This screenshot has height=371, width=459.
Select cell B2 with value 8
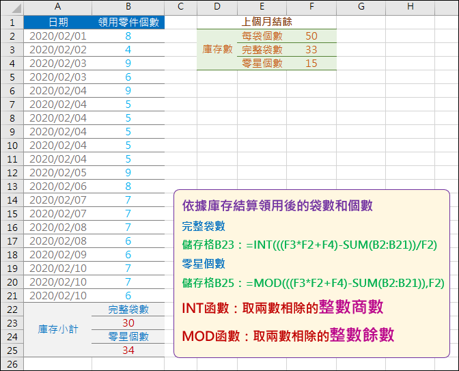(128, 36)
